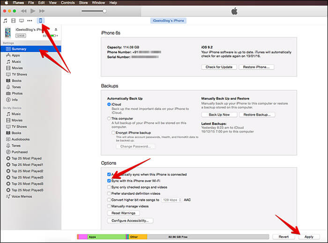Select the This computer backup radio button
This screenshot has width=328, height=243.
(x=109, y=118)
